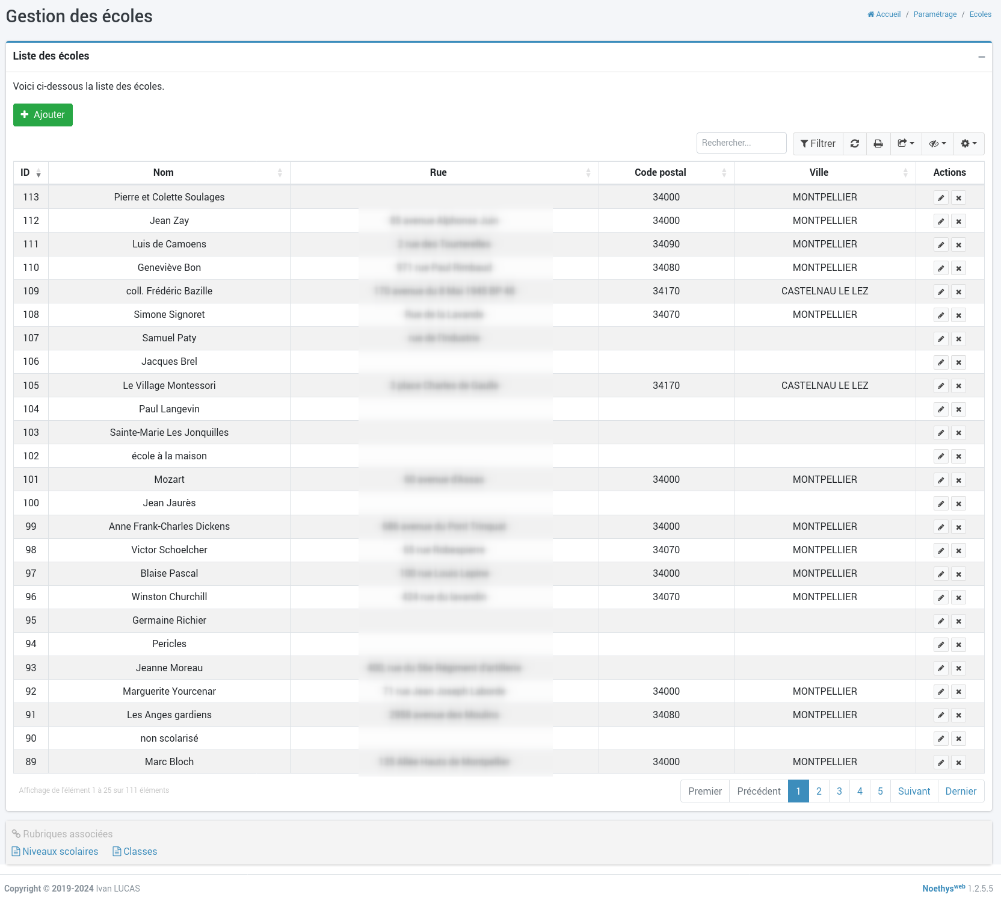
Task: Edit the Winston Churchill school row
Action: click(x=941, y=598)
